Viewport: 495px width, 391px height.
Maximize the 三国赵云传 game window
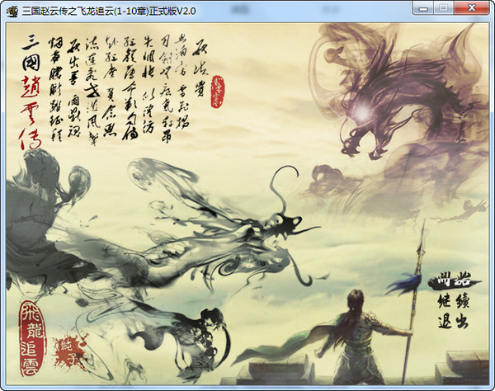tap(444, 8)
